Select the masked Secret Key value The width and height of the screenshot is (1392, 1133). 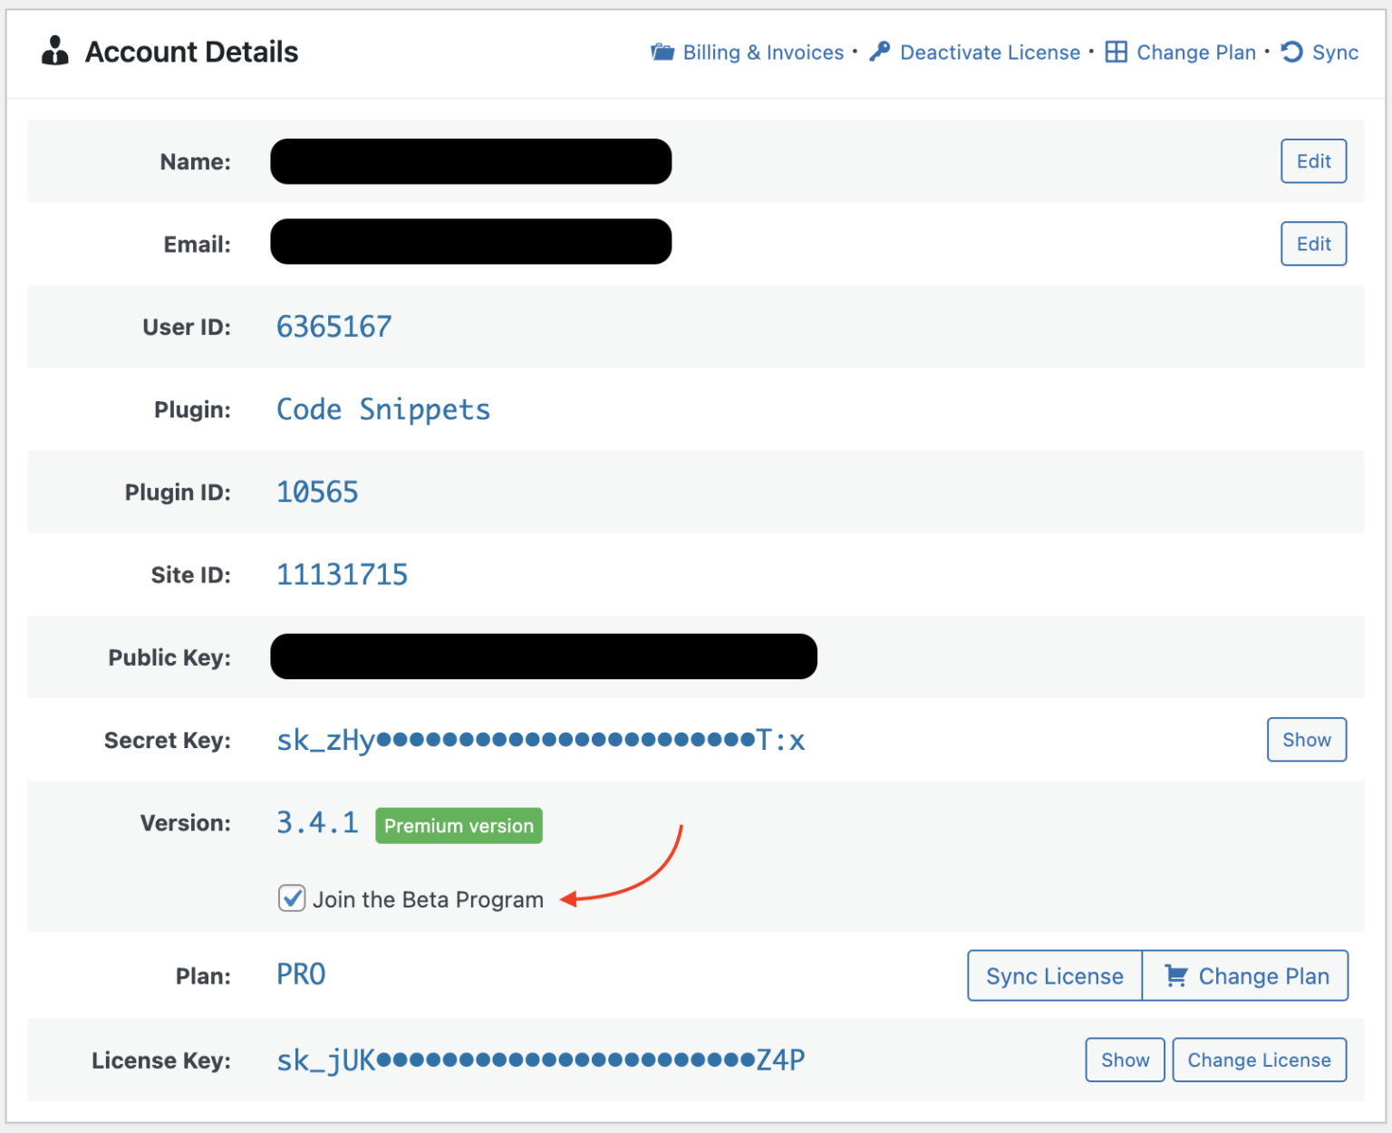point(541,740)
